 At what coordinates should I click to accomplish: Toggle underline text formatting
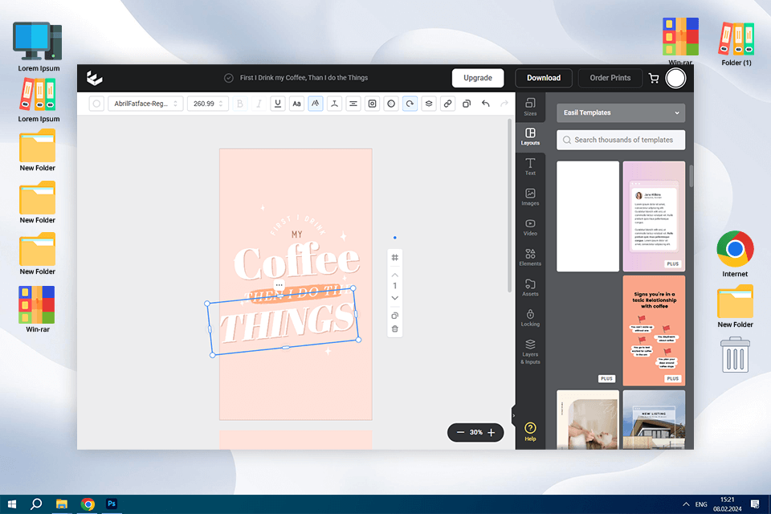[278, 104]
